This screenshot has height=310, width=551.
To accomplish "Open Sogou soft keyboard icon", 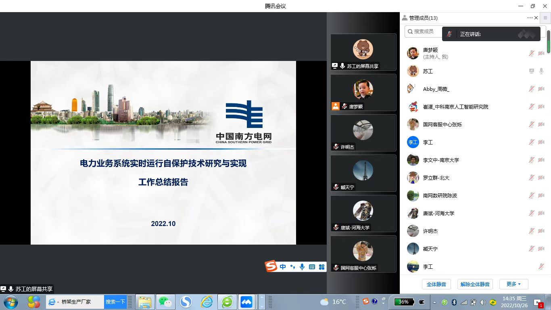I will (x=312, y=267).
